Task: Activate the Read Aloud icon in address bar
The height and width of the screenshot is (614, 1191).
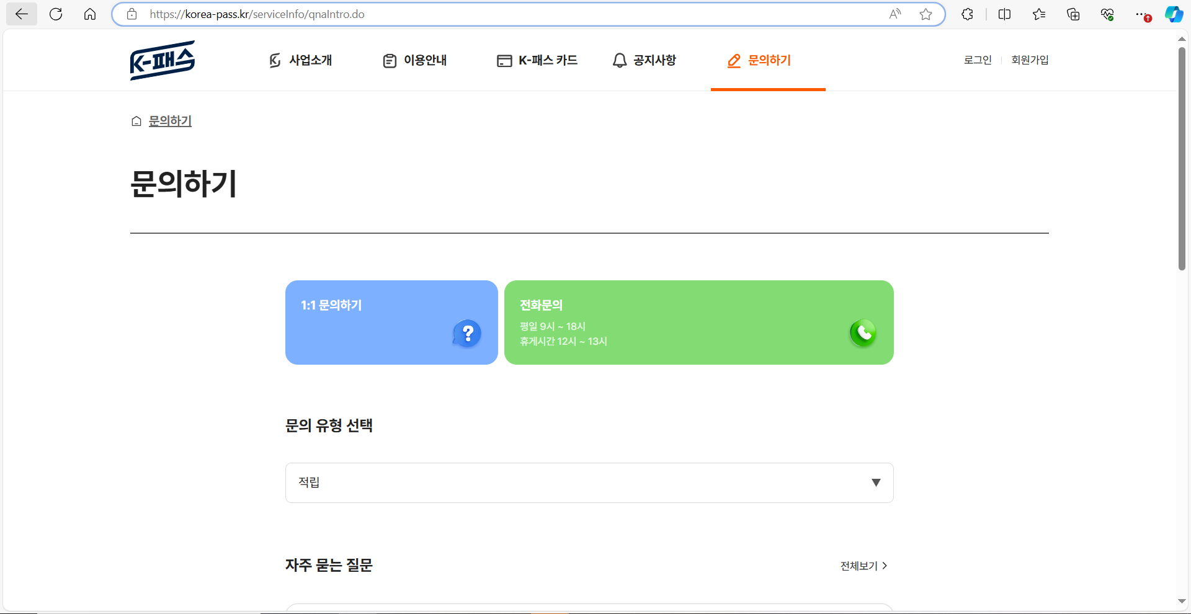Action: coord(894,14)
